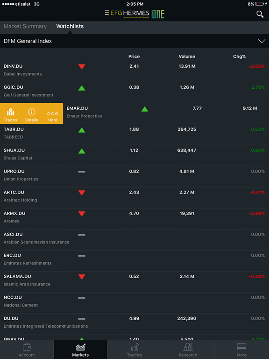The width and height of the screenshot is (269, 359).
Task: Open the Research tab
Action: click(x=188, y=350)
